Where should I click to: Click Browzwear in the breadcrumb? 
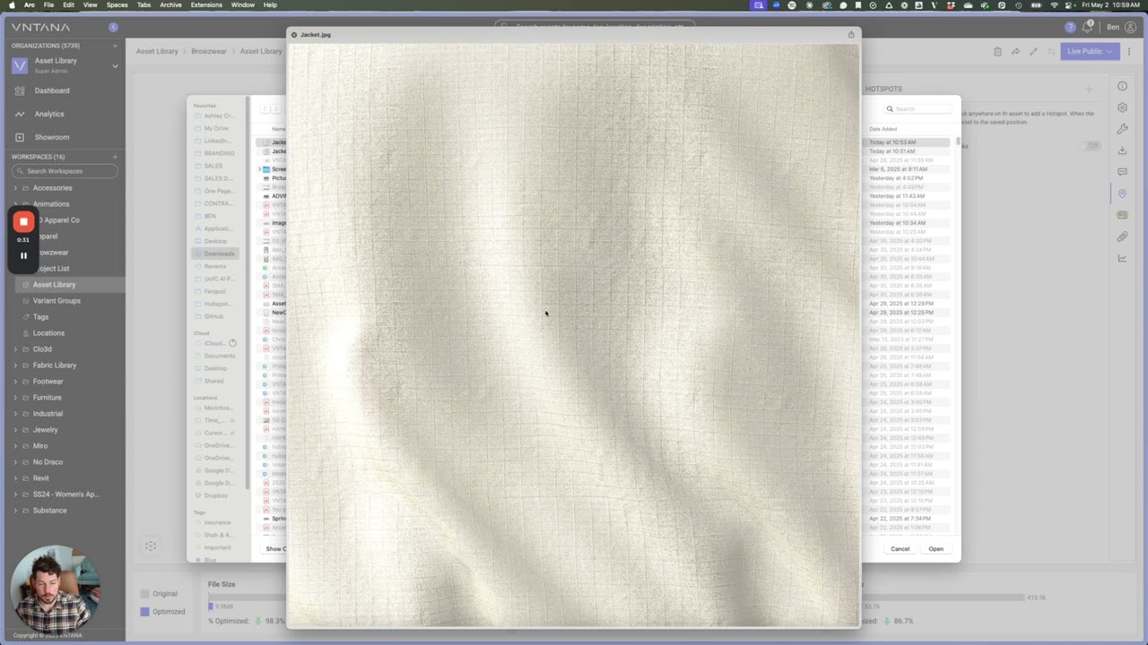click(209, 51)
